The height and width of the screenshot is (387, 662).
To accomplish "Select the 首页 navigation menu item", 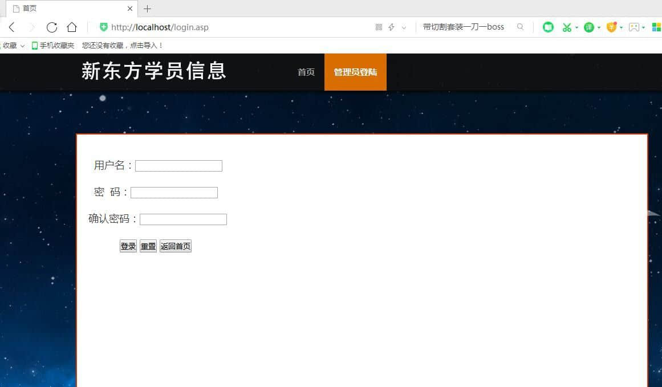I will tap(306, 72).
